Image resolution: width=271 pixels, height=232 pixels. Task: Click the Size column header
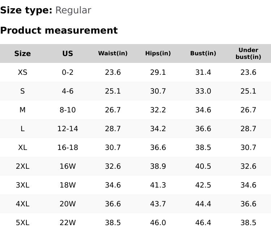(x=22, y=53)
